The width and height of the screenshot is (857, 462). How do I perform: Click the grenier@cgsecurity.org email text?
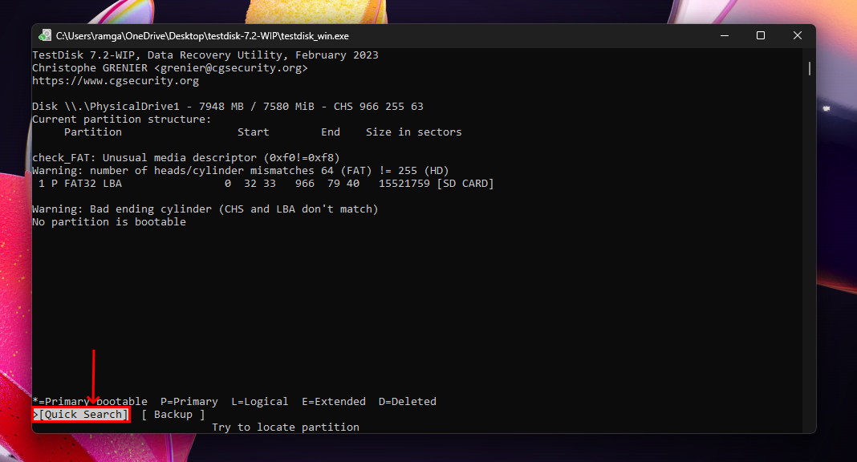231,68
